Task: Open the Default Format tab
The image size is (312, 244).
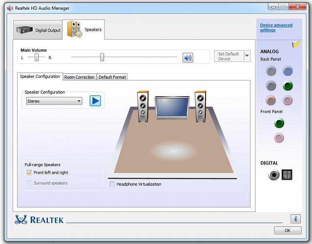Action: [x=112, y=77]
